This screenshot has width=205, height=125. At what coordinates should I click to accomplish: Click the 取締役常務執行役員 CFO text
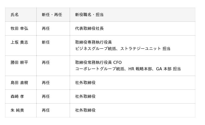98,63
